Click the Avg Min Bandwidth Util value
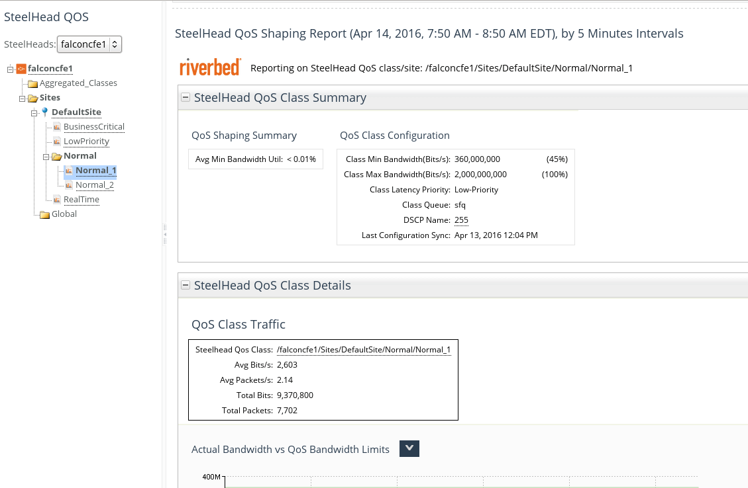Screen dimensions: 748x488 click(x=301, y=159)
